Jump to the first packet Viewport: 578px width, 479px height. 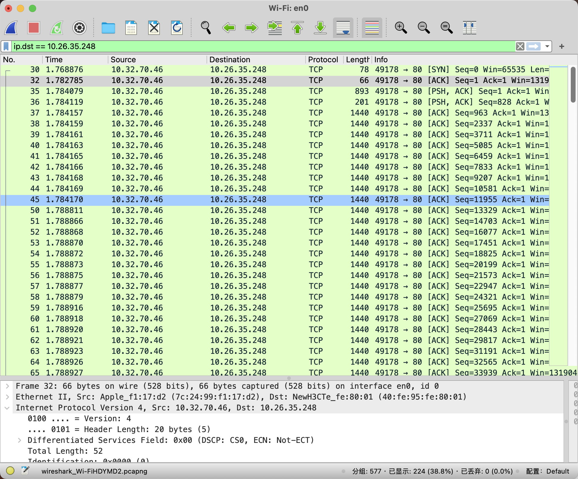pyautogui.click(x=297, y=28)
